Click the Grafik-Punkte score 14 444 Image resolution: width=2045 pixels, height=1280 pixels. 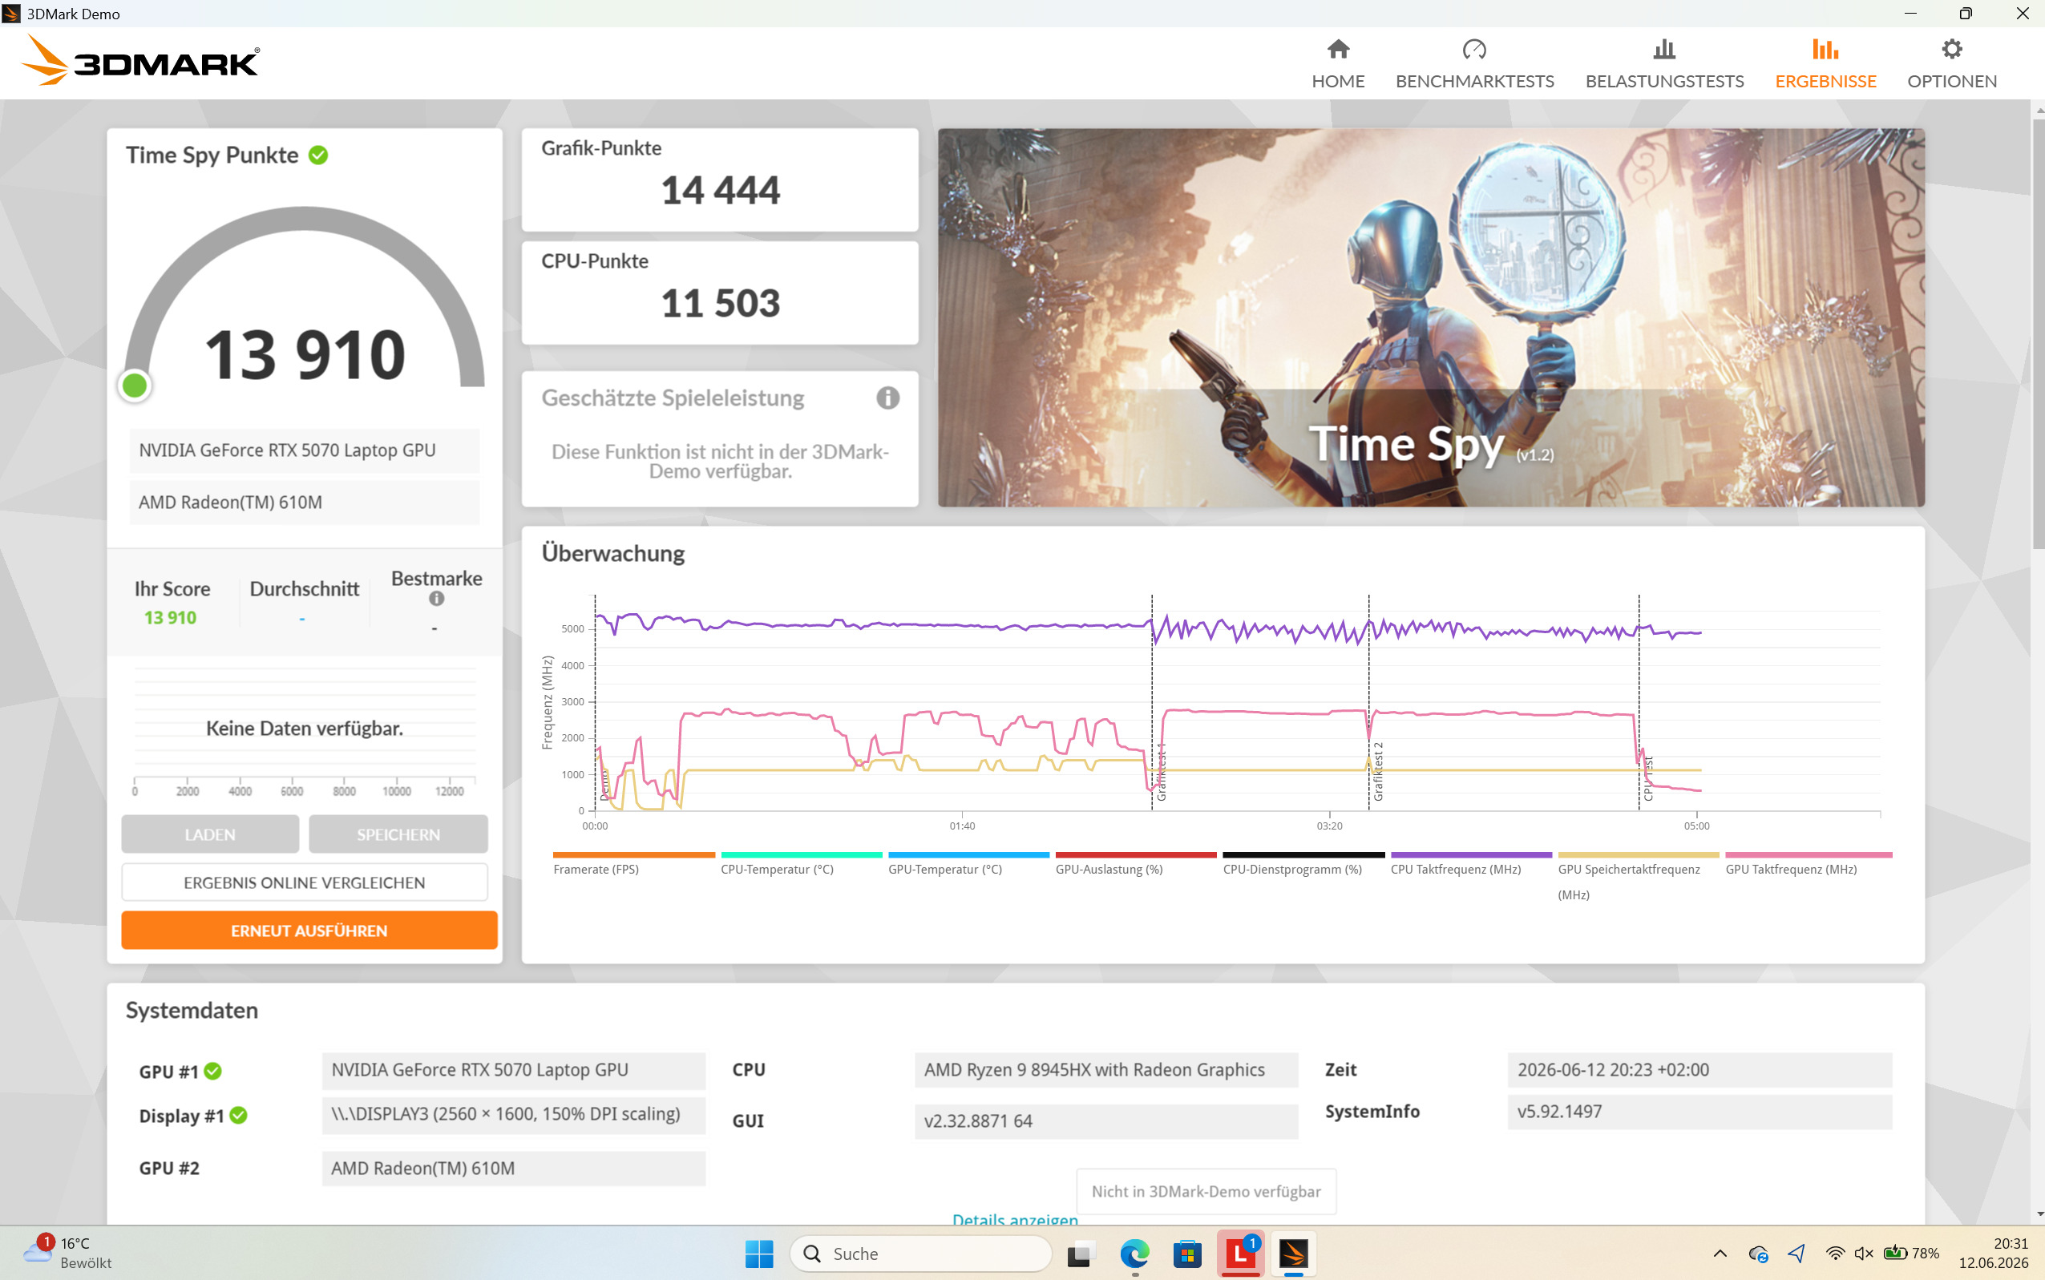[x=721, y=190]
